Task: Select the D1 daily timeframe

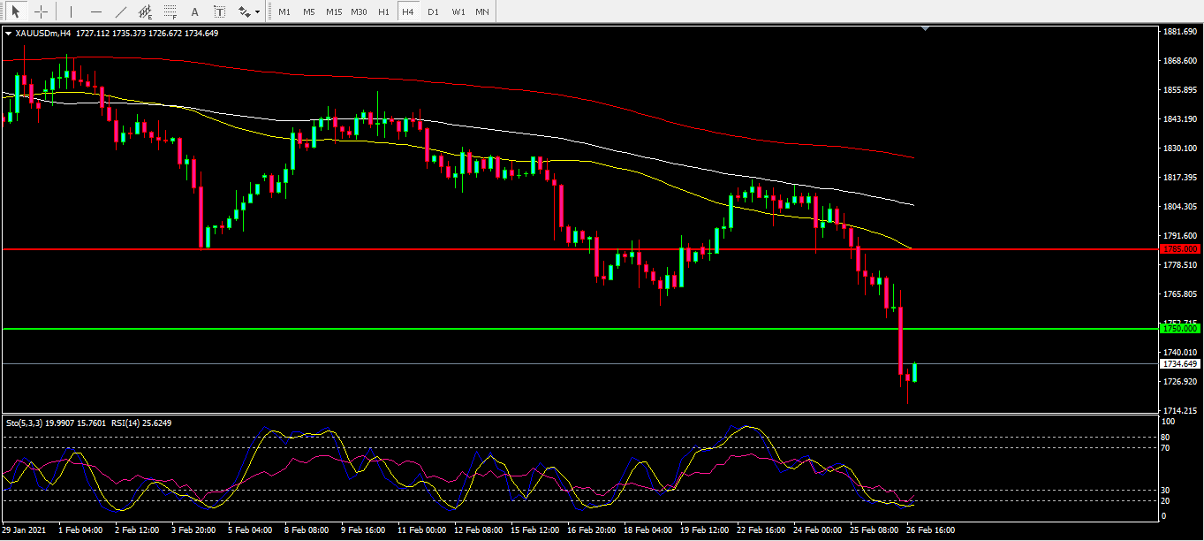Action: [x=433, y=11]
